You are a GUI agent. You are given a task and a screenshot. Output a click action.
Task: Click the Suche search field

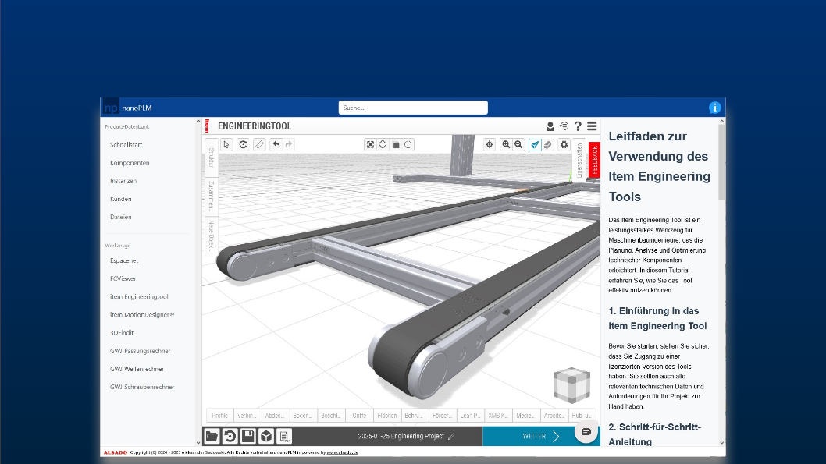(413, 108)
